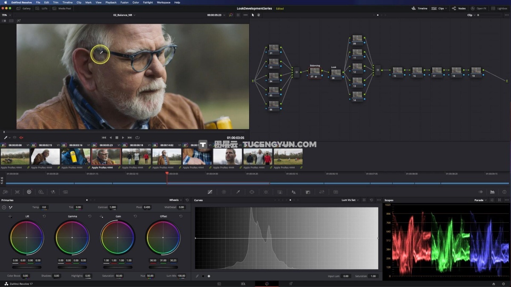Viewport: 511px width, 287px height.
Task: Open the Color Match palette
Action: 17,192
